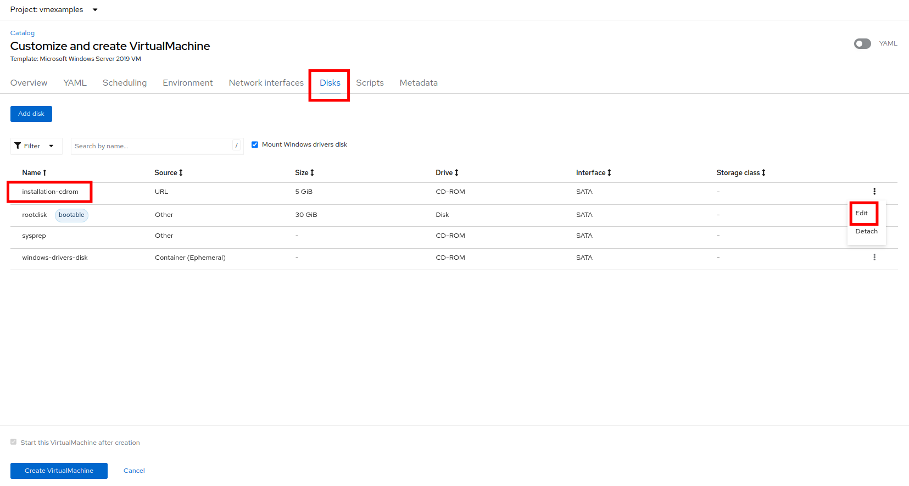This screenshot has width=909, height=486.
Task: Sort table by Drive column arrows
Action: point(456,172)
